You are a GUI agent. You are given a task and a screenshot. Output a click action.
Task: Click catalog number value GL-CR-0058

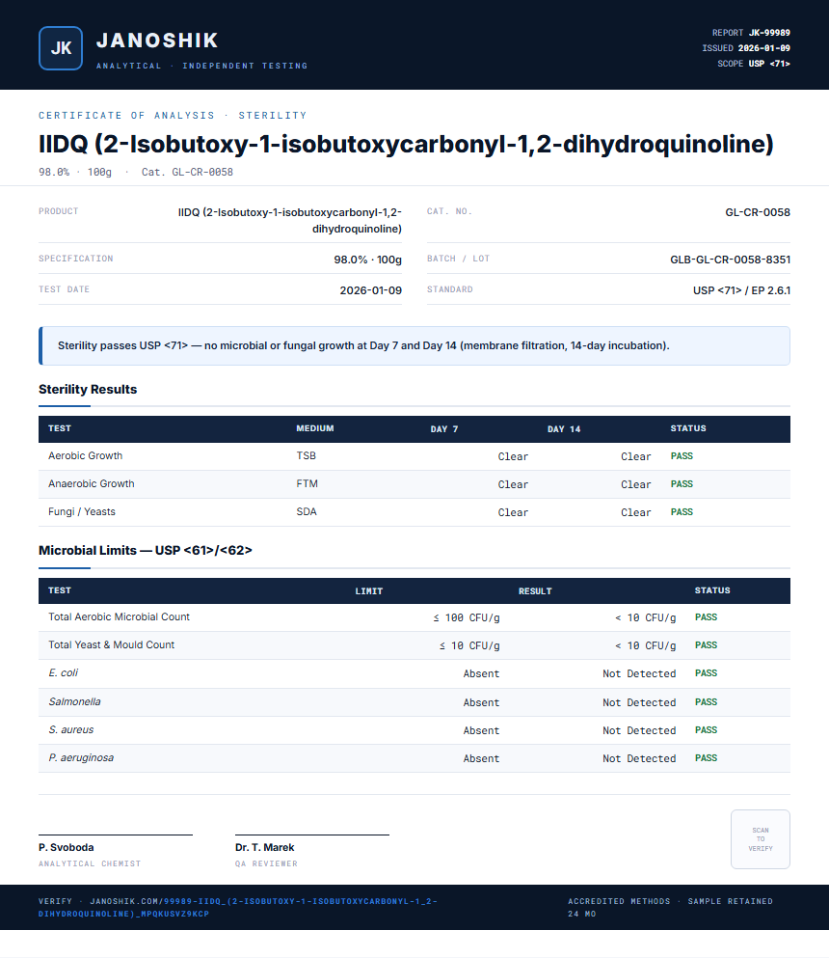tap(758, 212)
